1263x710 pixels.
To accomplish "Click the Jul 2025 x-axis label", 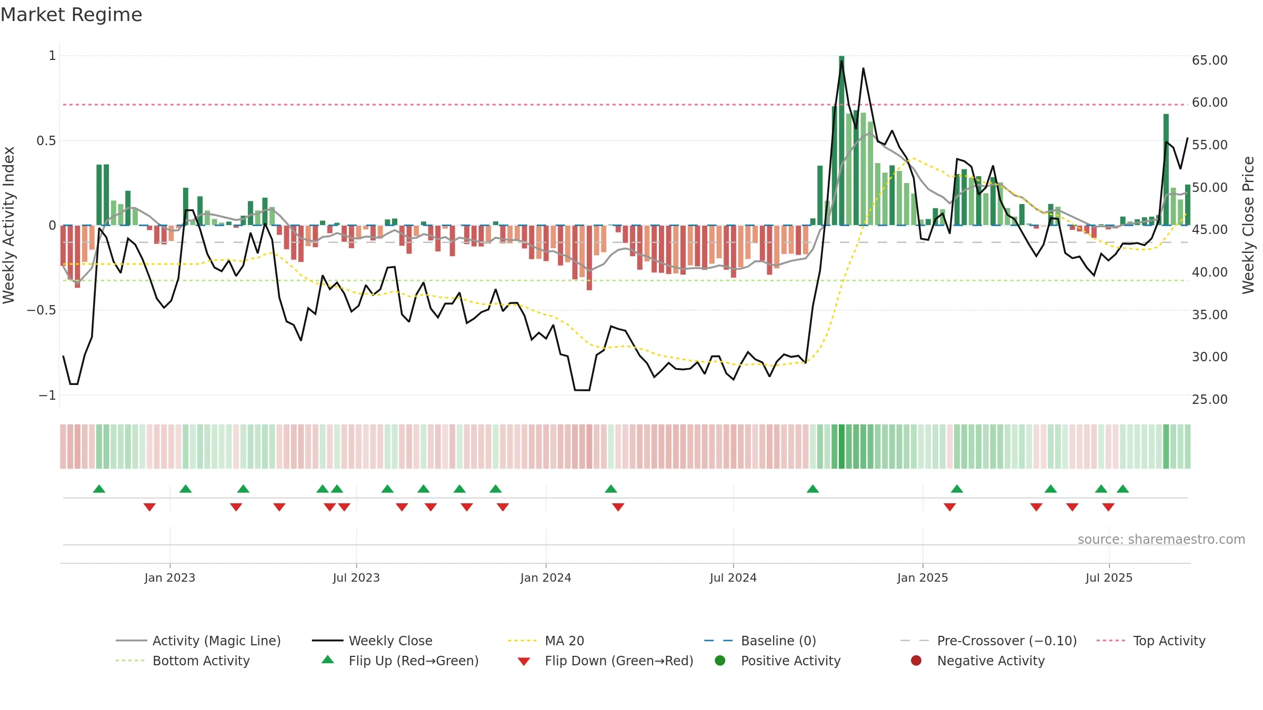I will [x=1109, y=577].
